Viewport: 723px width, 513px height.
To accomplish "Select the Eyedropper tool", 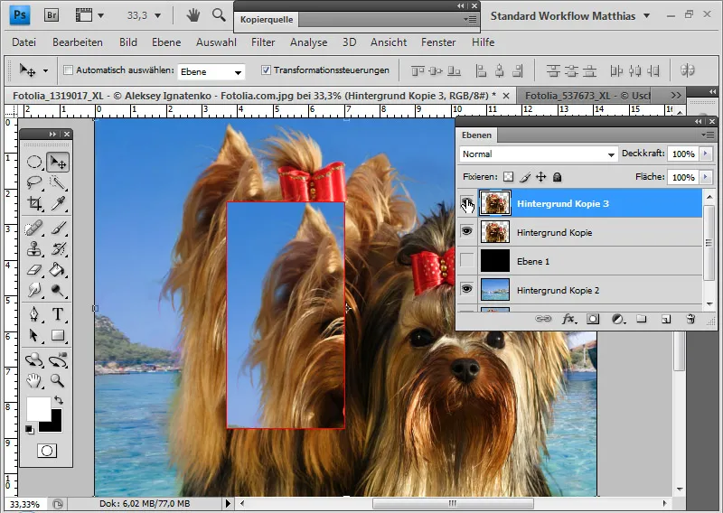I will tap(58, 203).
